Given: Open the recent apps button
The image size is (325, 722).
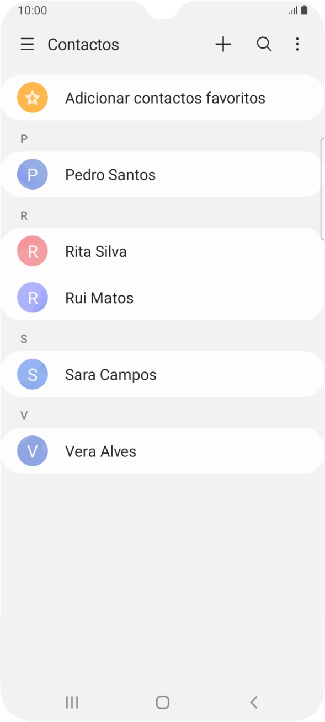Looking at the screenshot, I should point(72,702).
